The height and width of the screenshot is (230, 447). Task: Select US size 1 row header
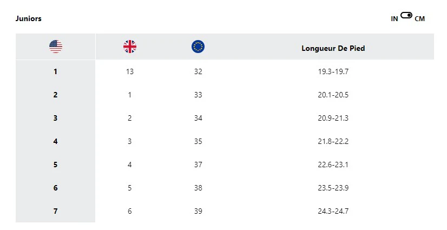click(56, 71)
